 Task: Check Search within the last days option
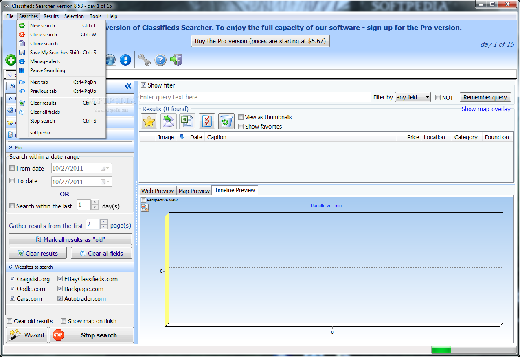[12, 206]
